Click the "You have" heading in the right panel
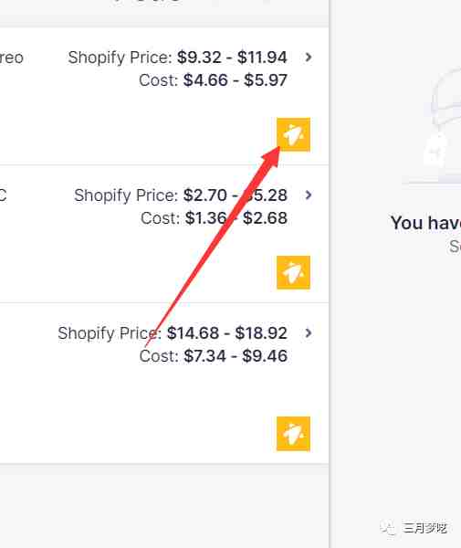The image size is (461, 548). click(425, 223)
